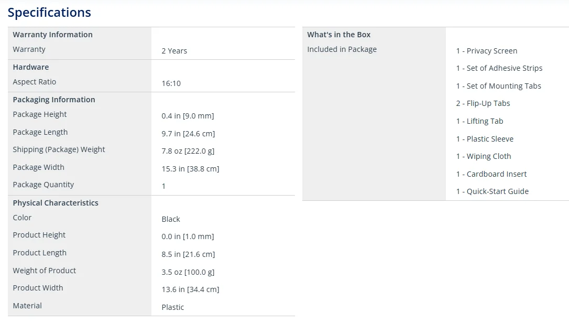This screenshot has width=569, height=323.
Task: Click the Physical Characteristics section header
Action: [x=56, y=203]
